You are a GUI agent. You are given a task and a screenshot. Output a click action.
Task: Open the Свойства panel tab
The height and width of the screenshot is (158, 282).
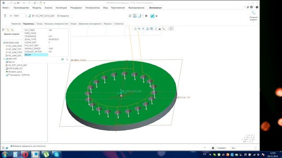tap(119, 24)
